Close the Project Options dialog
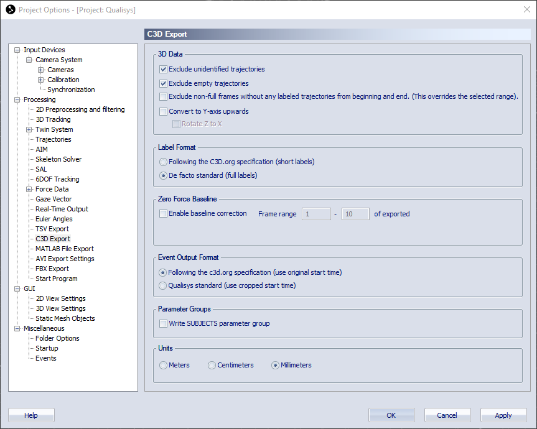 point(526,9)
